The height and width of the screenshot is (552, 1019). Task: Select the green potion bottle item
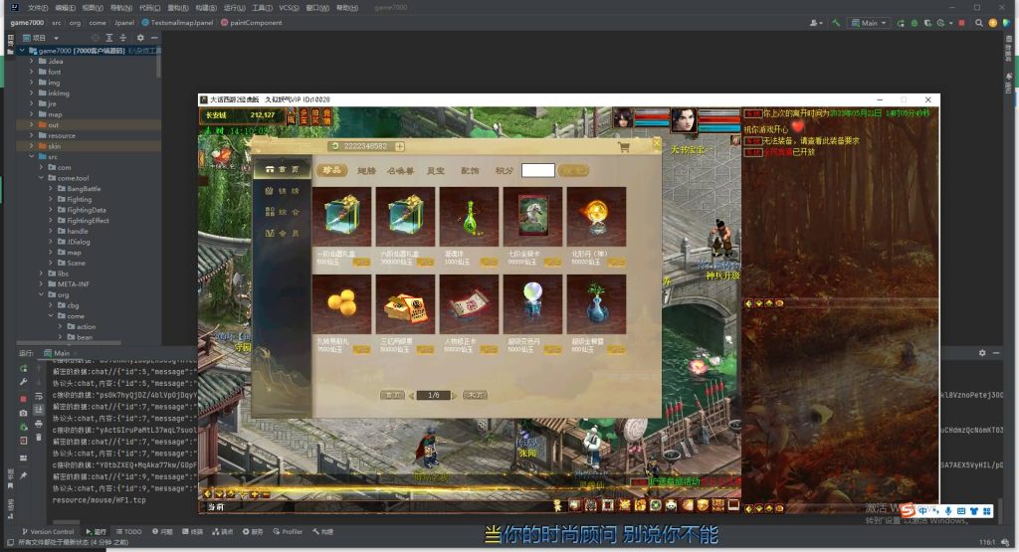(469, 217)
